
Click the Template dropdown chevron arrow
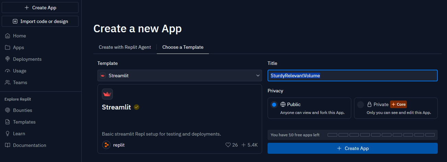[x=258, y=76]
